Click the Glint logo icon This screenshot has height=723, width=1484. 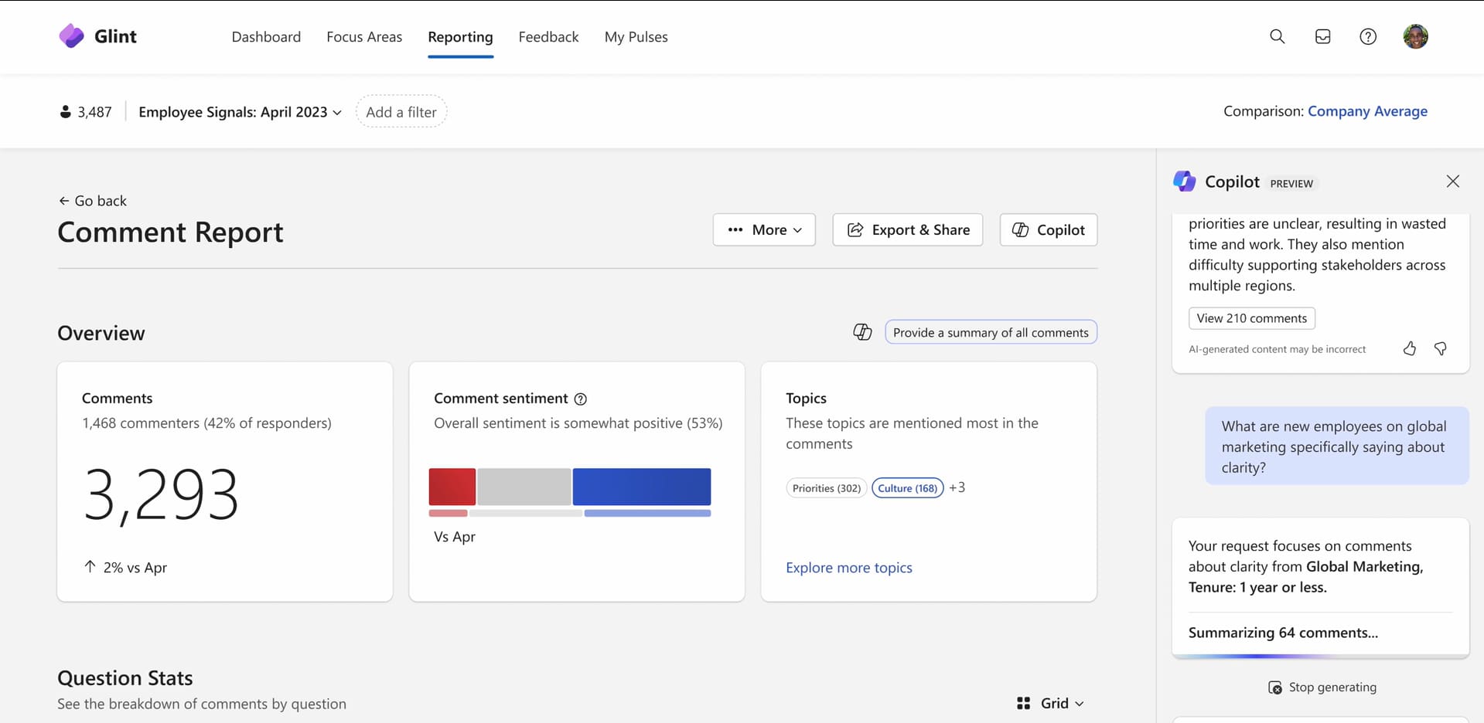72,36
